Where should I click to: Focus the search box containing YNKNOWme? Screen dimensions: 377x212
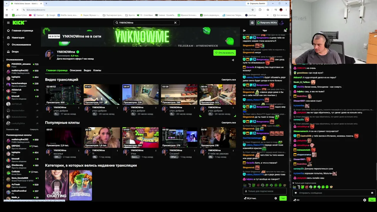[146, 23]
